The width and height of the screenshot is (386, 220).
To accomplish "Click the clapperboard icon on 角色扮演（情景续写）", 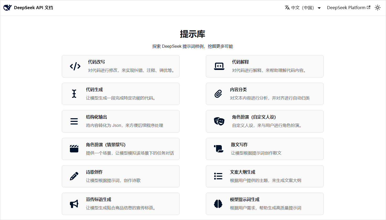I will [74, 149].
